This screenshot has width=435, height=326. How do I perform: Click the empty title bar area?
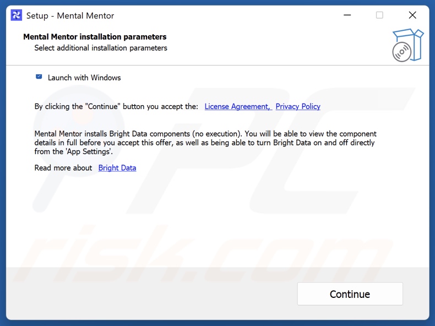click(220, 15)
